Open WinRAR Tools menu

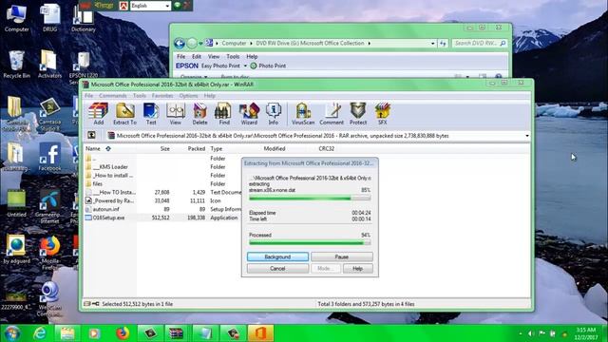tap(140, 95)
